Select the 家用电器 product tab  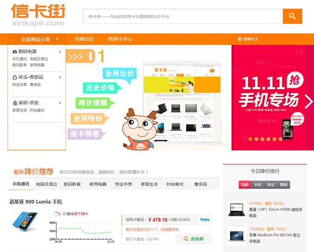pos(98,184)
